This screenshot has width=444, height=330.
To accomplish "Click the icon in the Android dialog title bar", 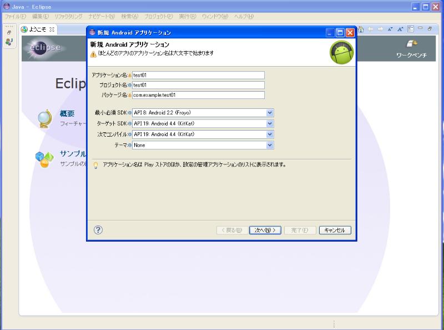I will coord(92,32).
